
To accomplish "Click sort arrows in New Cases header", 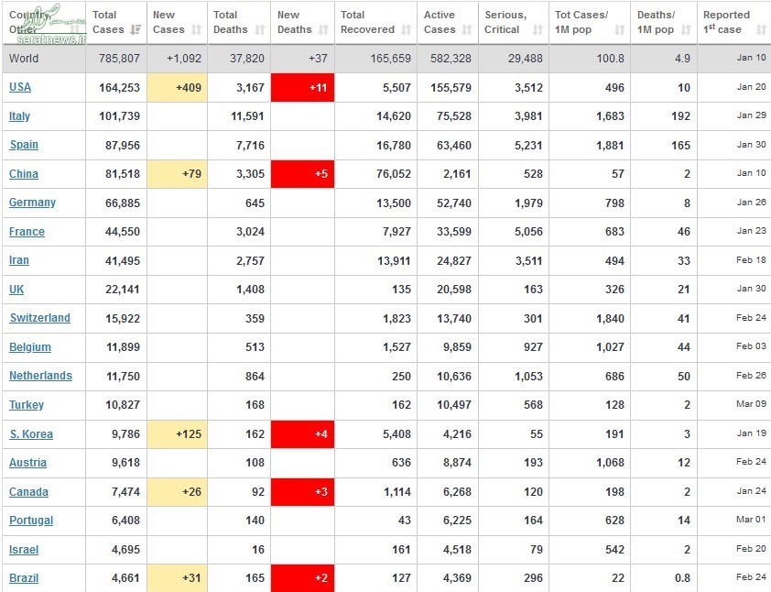I will [196, 30].
